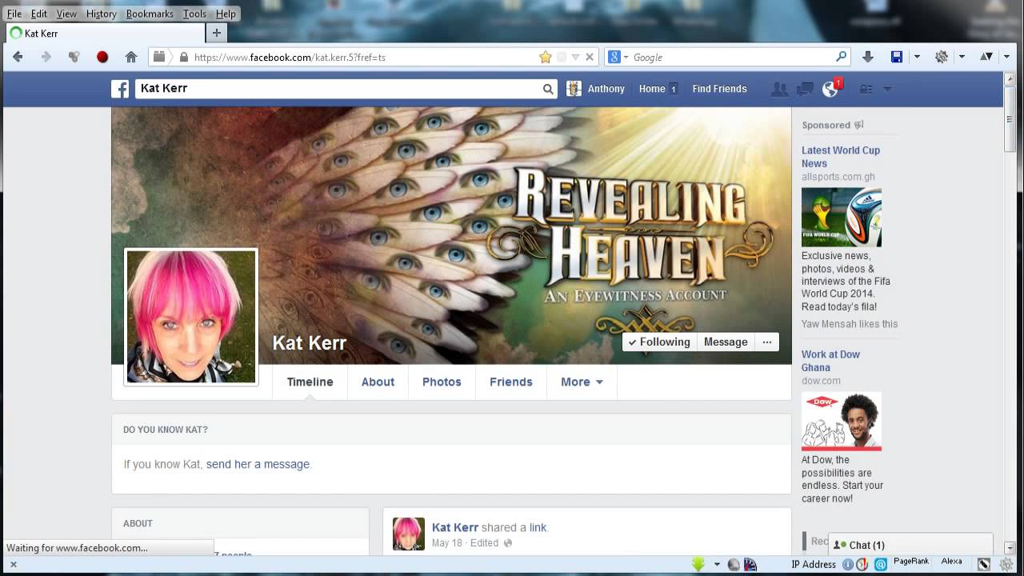Click the blue info icon in status bar
This screenshot has width=1024, height=576.
pyautogui.click(x=848, y=564)
